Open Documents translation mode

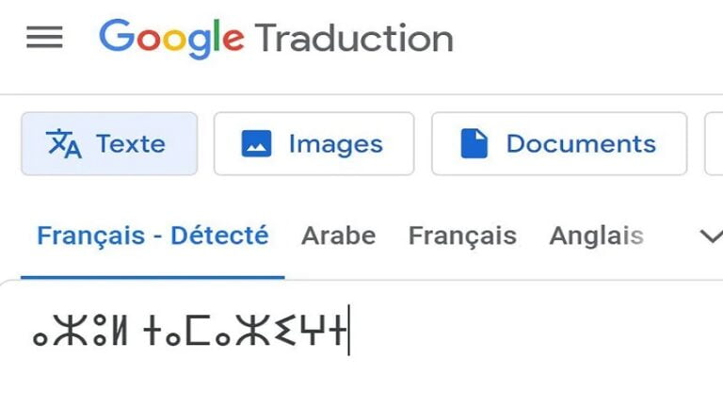[x=559, y=144]
